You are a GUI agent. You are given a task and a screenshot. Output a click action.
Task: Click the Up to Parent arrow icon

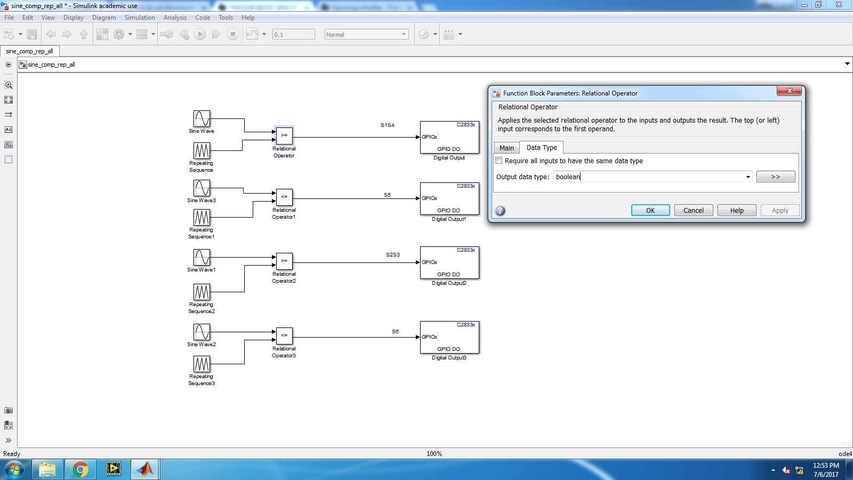click(84, 34)
